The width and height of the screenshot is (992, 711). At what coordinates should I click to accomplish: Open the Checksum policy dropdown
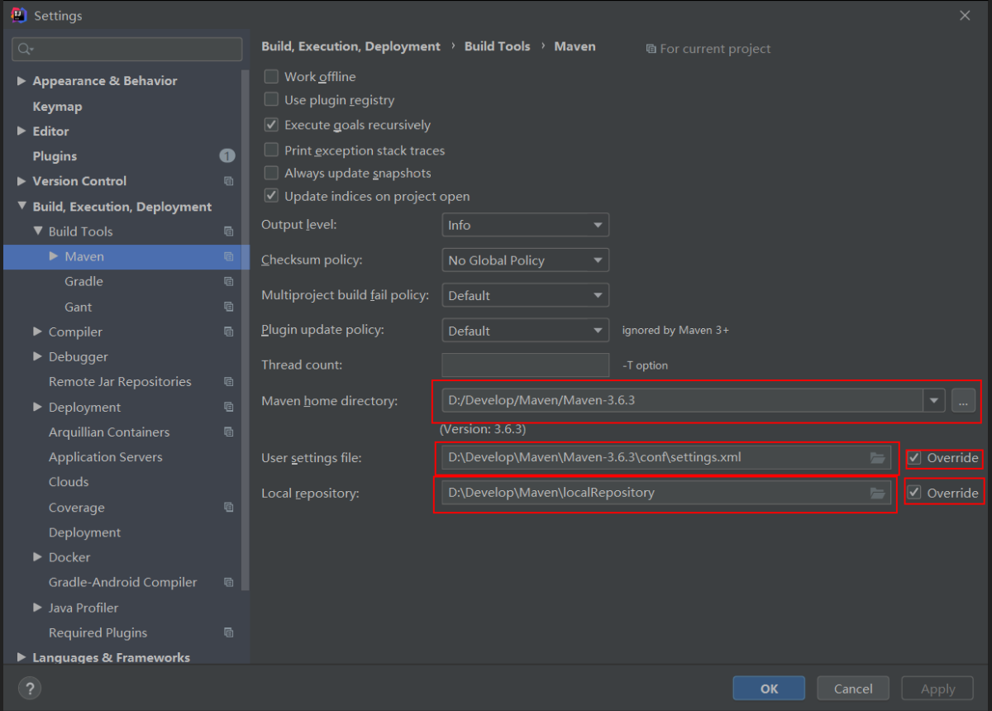pos(526,260)
